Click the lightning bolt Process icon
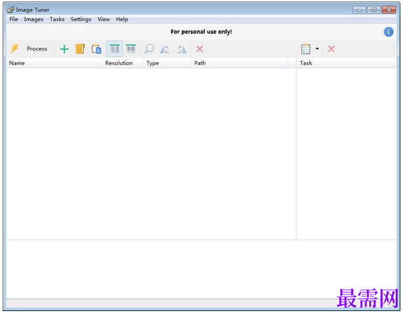The image size is (411, 319). coord(15,49)
